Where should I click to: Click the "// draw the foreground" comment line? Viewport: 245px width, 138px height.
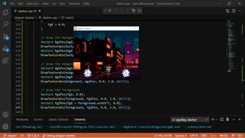click(x=60, y=90)
